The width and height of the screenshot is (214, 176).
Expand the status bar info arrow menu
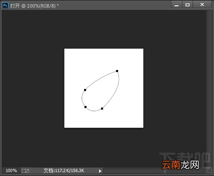click(100, 171)
